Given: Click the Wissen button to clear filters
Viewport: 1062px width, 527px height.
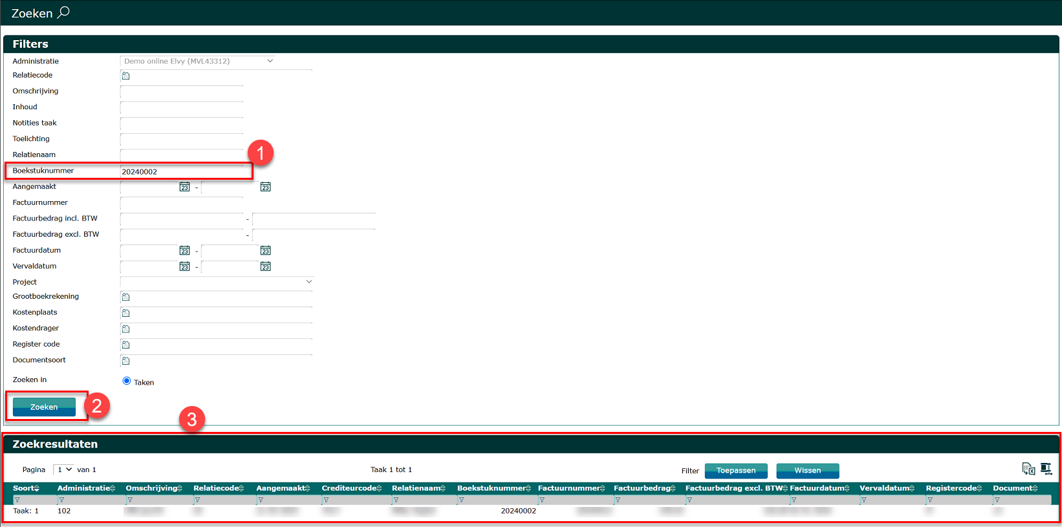Looking at the screenshot, I should click(807, 471).
